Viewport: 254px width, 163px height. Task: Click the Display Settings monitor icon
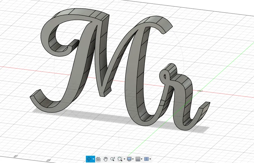tap(129, 159)
